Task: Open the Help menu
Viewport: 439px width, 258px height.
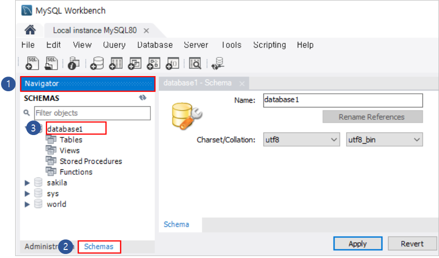Action: click(305, 45)
